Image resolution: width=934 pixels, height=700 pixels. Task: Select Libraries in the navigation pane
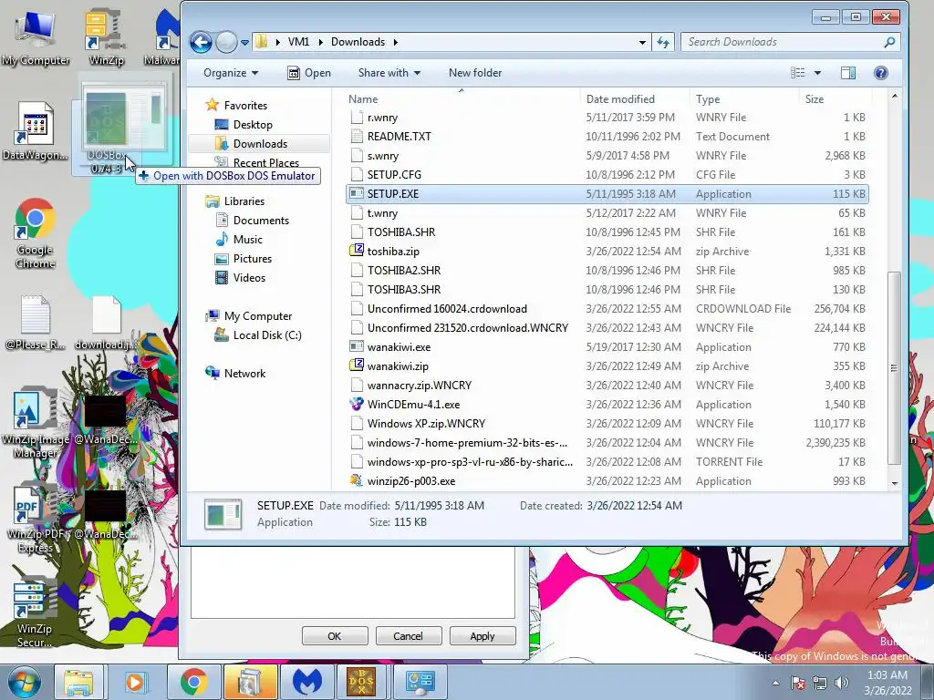pyautogui.click(x=234, y=201)
